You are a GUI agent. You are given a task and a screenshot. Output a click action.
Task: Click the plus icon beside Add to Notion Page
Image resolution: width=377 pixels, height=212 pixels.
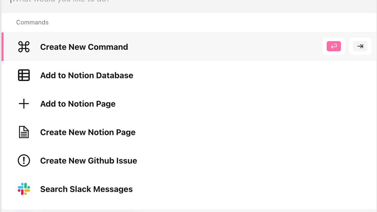(x=24, y=104)
